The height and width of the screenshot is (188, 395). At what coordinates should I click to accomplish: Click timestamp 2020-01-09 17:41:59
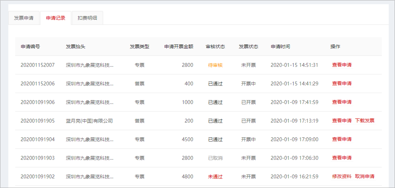294,102
